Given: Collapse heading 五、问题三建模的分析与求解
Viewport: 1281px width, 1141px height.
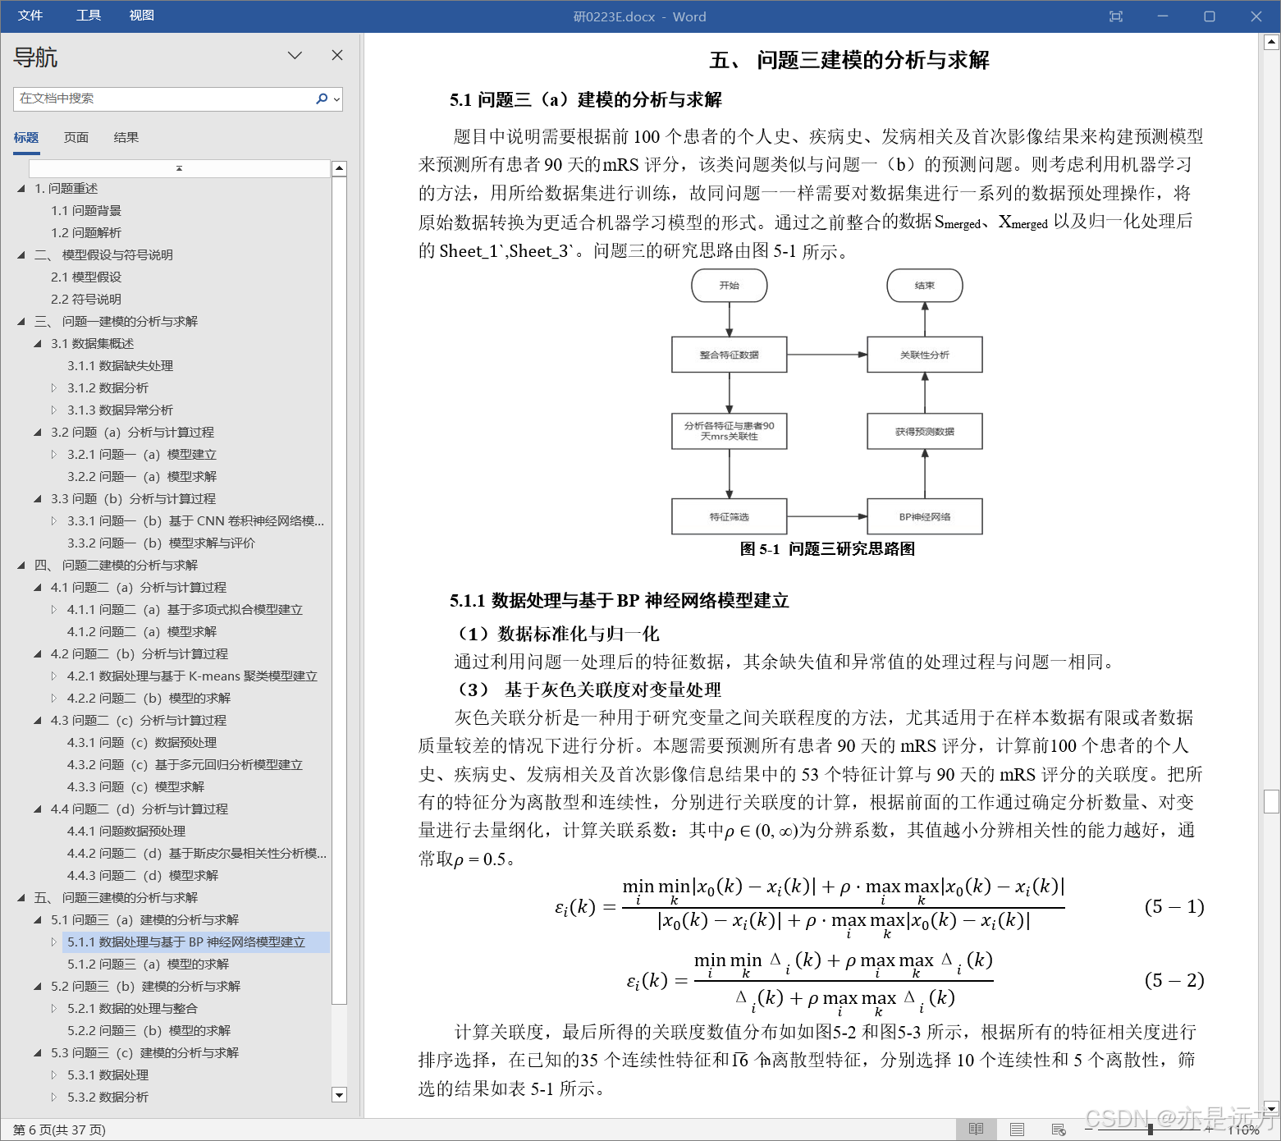Looking at the screenshot, I should 21,898.
